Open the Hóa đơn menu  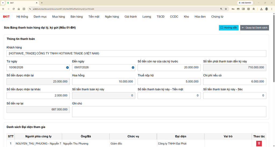200,17
